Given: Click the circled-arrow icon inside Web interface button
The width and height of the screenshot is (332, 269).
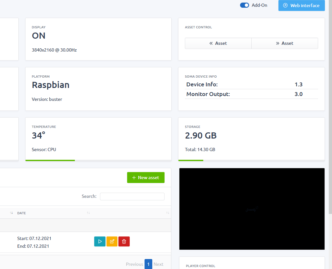Looking at the screenshot, I should 285,5.
